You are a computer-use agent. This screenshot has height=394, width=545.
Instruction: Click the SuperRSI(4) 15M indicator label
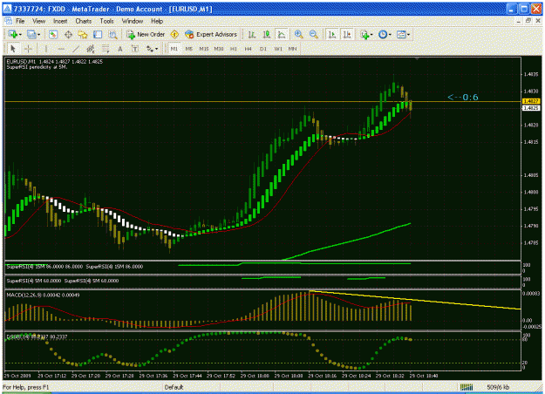(x=75, y=267)
